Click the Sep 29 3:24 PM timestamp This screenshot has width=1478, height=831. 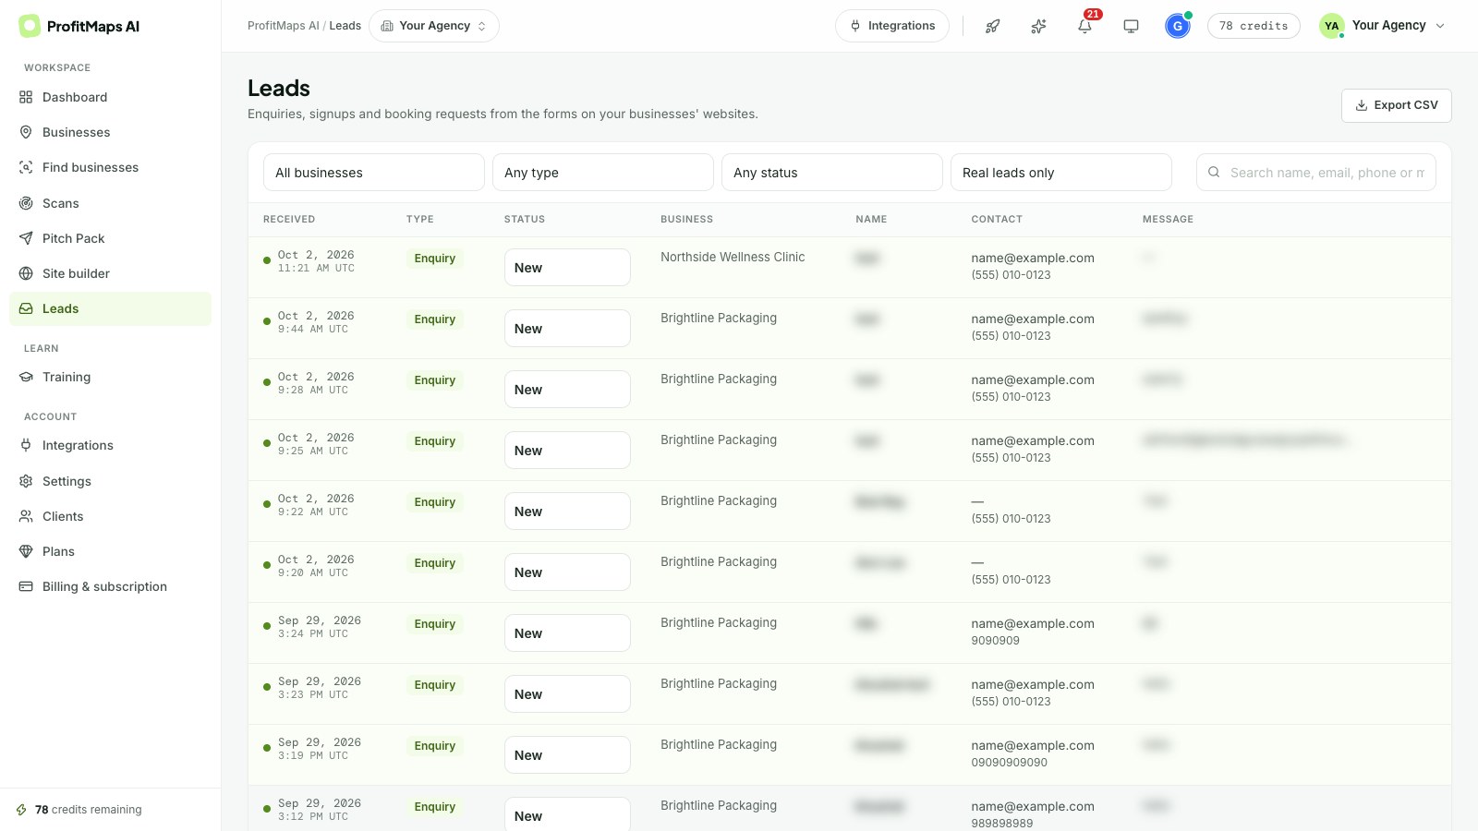coord(320,627)
